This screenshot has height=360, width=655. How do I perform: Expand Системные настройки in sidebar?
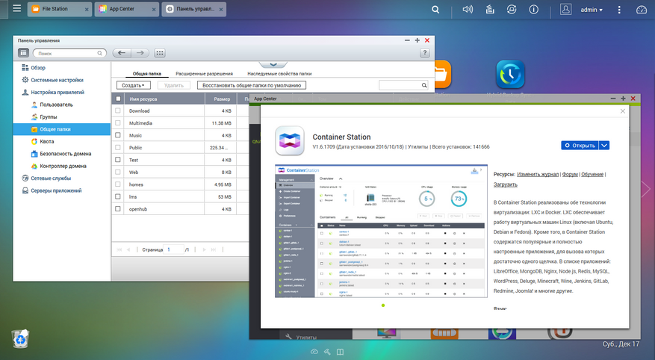click(57, 80)
